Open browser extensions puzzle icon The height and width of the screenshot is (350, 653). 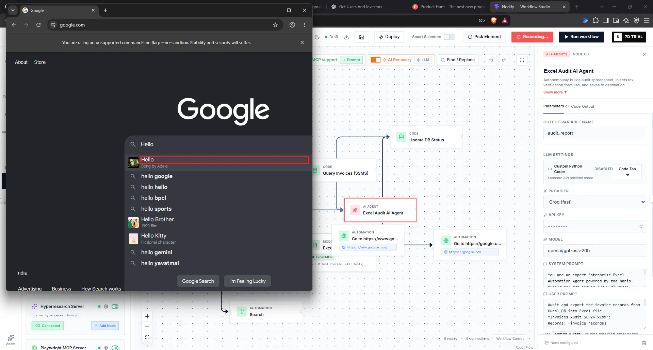[595, 20]
